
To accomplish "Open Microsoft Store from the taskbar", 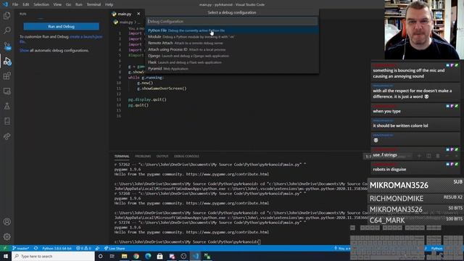I will click(159, 256).
